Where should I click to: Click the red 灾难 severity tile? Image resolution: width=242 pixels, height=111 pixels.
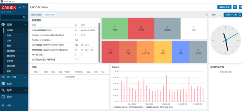(x=110, y=52)
